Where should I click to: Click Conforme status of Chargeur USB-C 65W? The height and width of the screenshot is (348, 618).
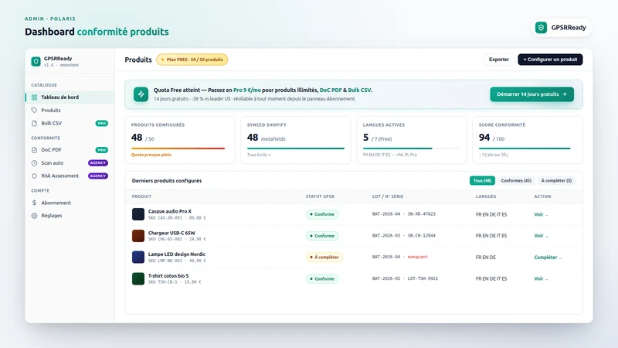(322, 236)
